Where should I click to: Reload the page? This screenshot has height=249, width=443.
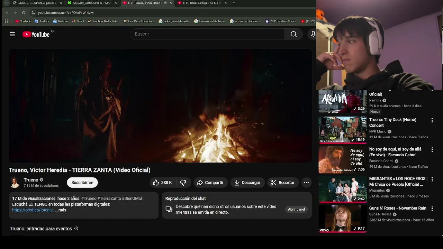click(x=24, y=12)
